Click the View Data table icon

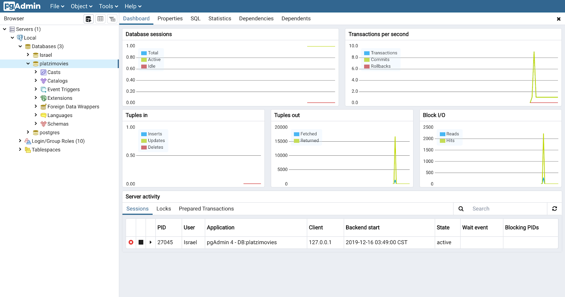click(x=100, y=19)
